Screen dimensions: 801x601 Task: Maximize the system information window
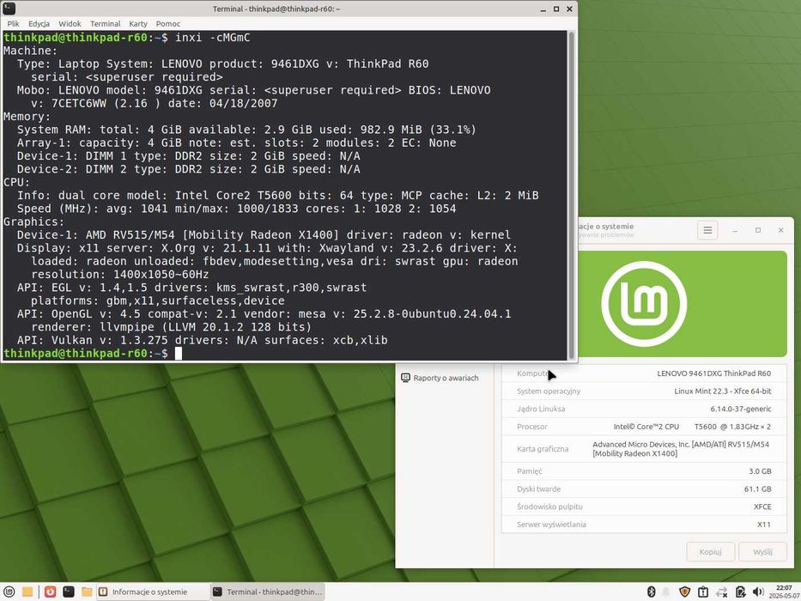758,230
